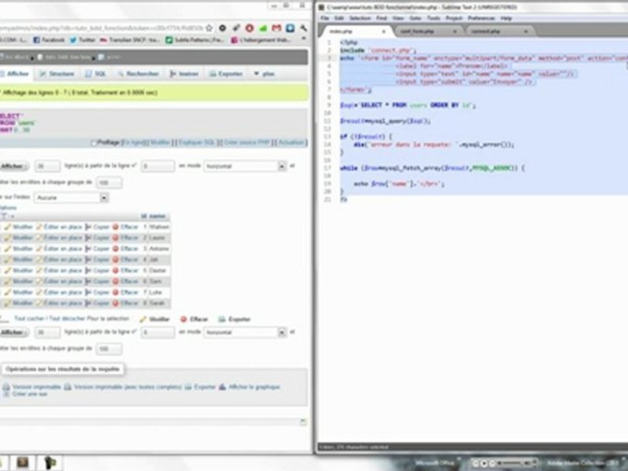
Task: Click the Effacer delete icon for row 4
Action: point(115,260)
